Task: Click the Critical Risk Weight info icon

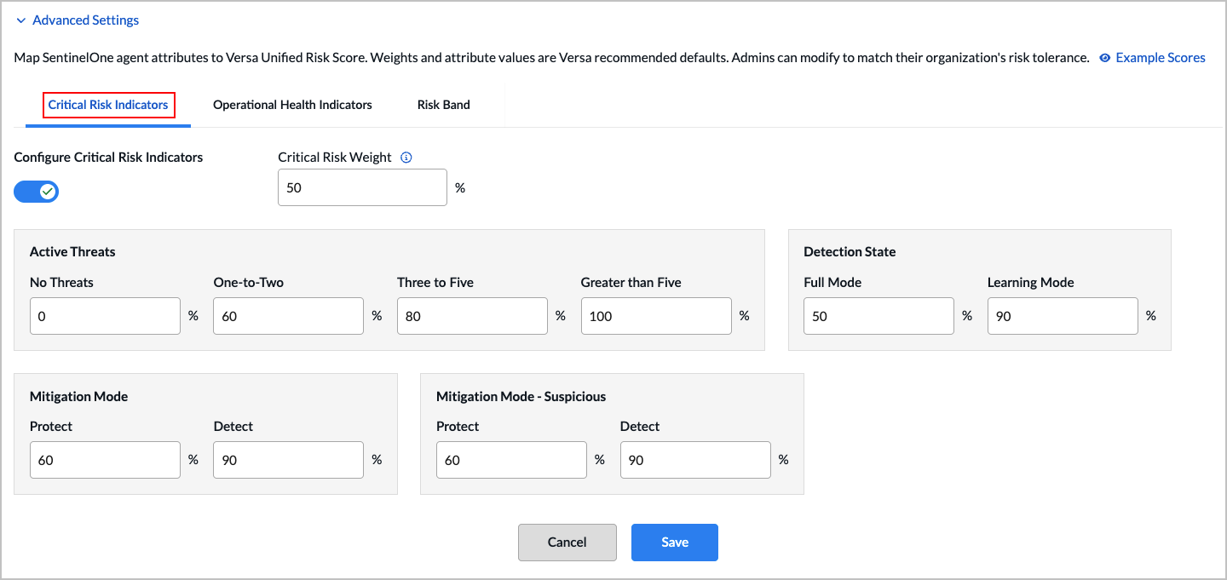Action: 406,157
